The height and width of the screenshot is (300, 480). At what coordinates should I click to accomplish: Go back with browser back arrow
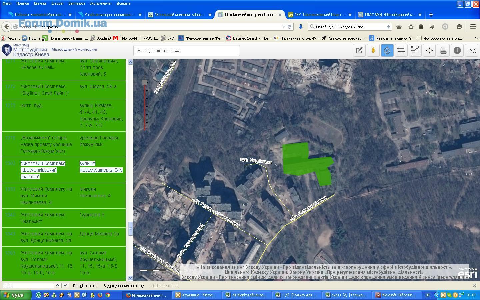tap(6, 27)
